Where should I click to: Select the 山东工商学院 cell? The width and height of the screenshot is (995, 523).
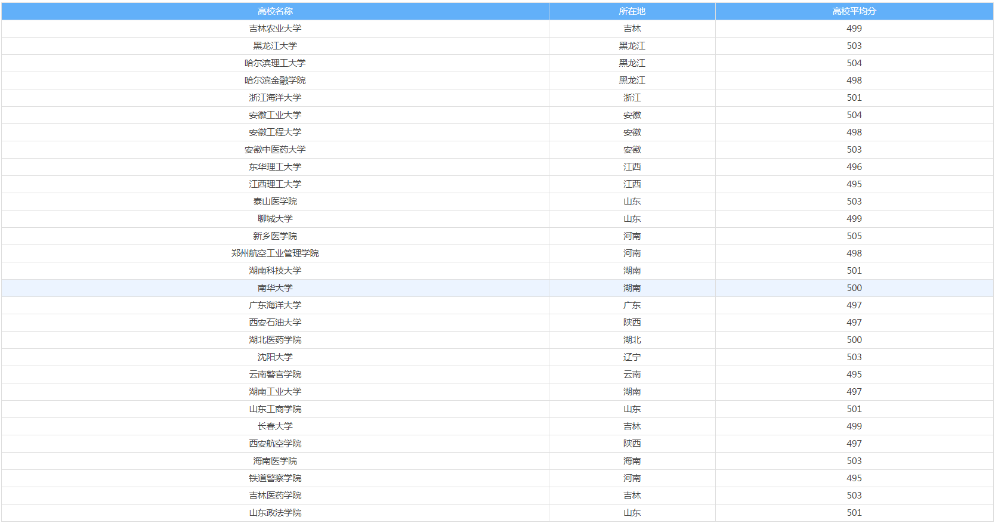click(275, 409)
